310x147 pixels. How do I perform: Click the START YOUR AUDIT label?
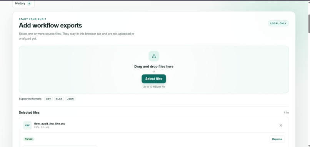[33, 19]
